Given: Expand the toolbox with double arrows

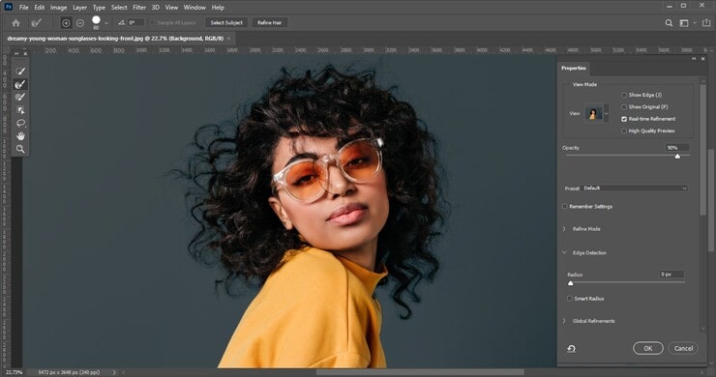Looking at the screenshot, I should [16, 54].
